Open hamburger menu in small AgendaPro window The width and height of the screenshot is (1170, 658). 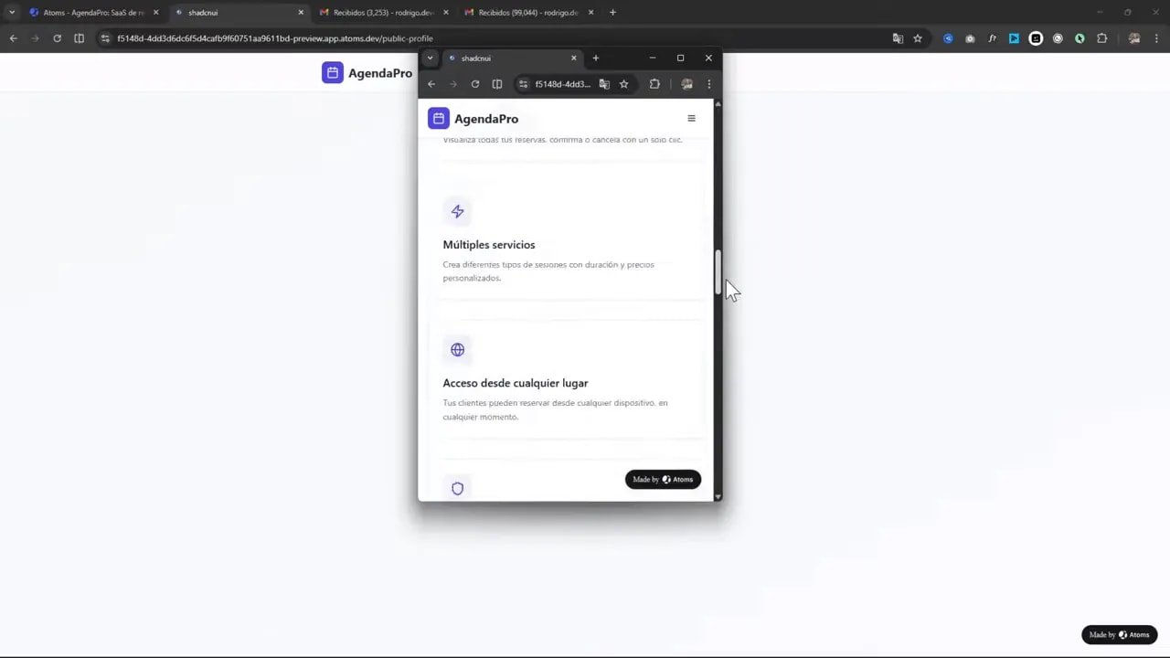tap(691, 118)
